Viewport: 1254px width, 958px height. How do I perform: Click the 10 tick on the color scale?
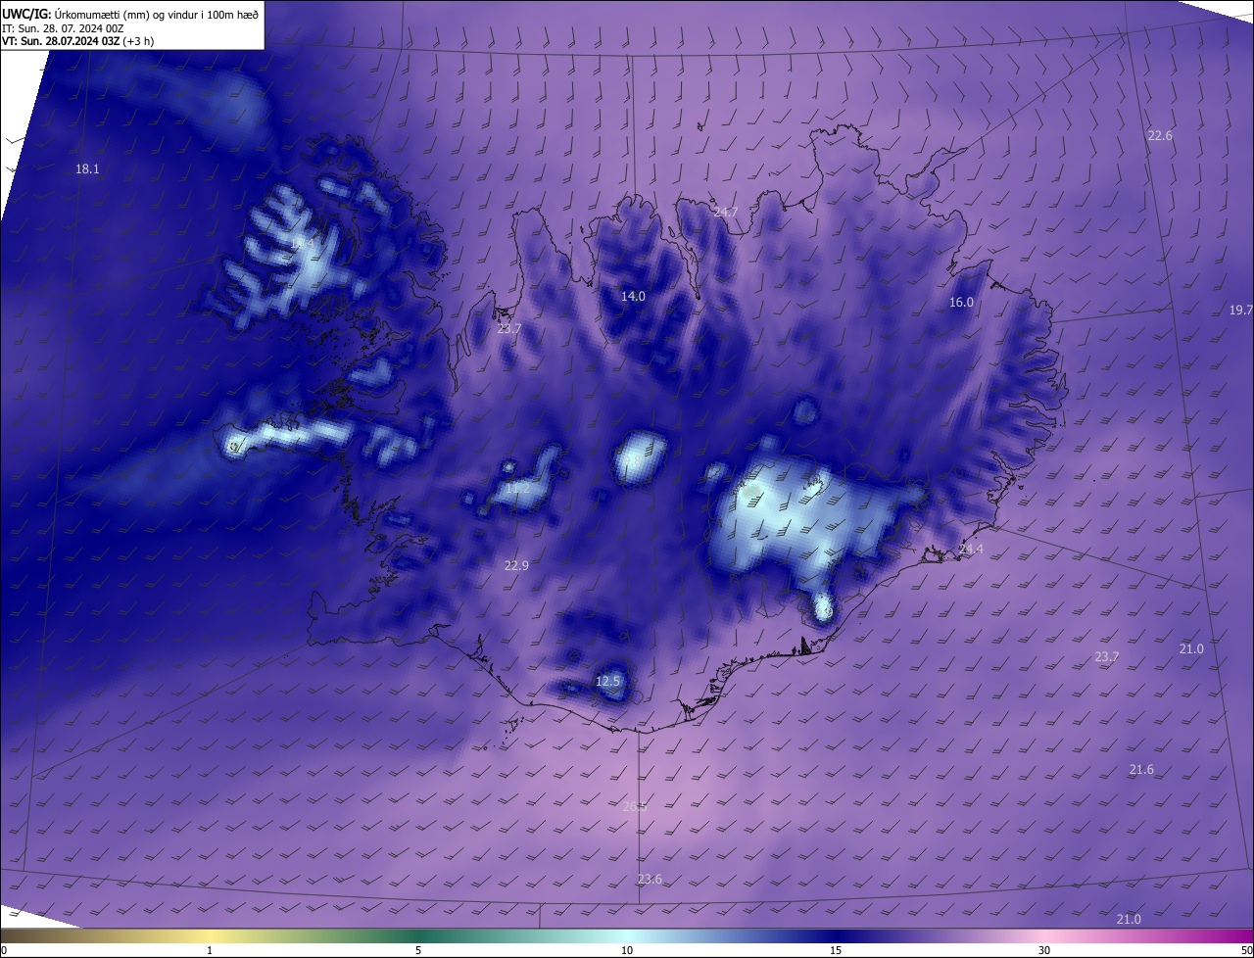point(627,950)
